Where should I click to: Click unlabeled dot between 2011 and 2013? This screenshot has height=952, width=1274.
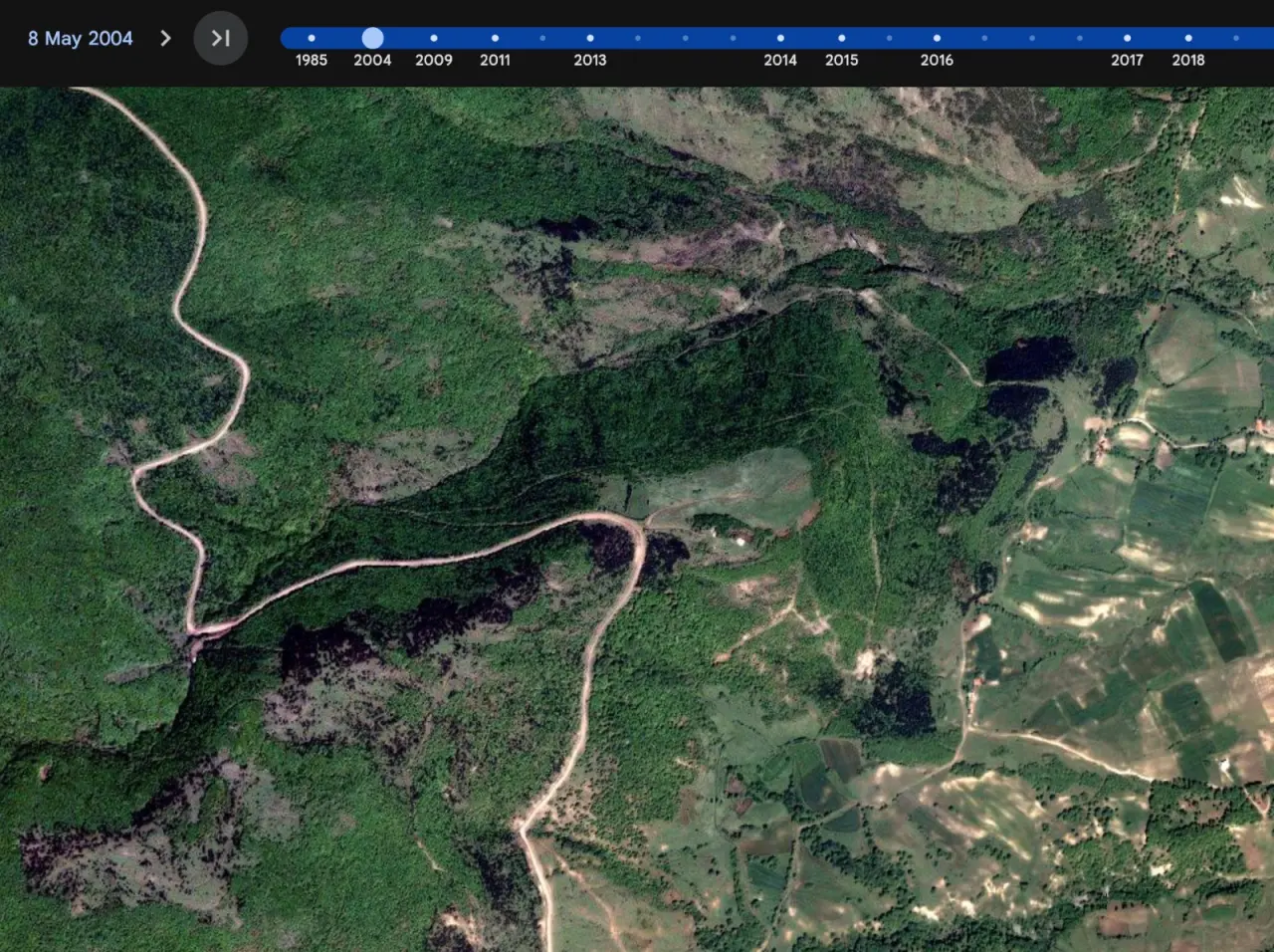(542, 38)
